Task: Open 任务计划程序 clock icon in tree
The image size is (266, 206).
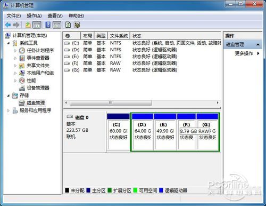Action: 22,51
